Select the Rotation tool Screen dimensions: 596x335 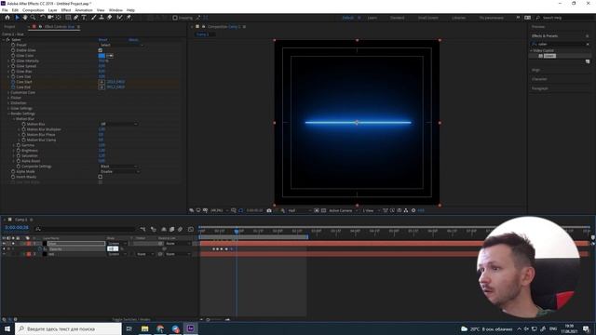point(43,18)
